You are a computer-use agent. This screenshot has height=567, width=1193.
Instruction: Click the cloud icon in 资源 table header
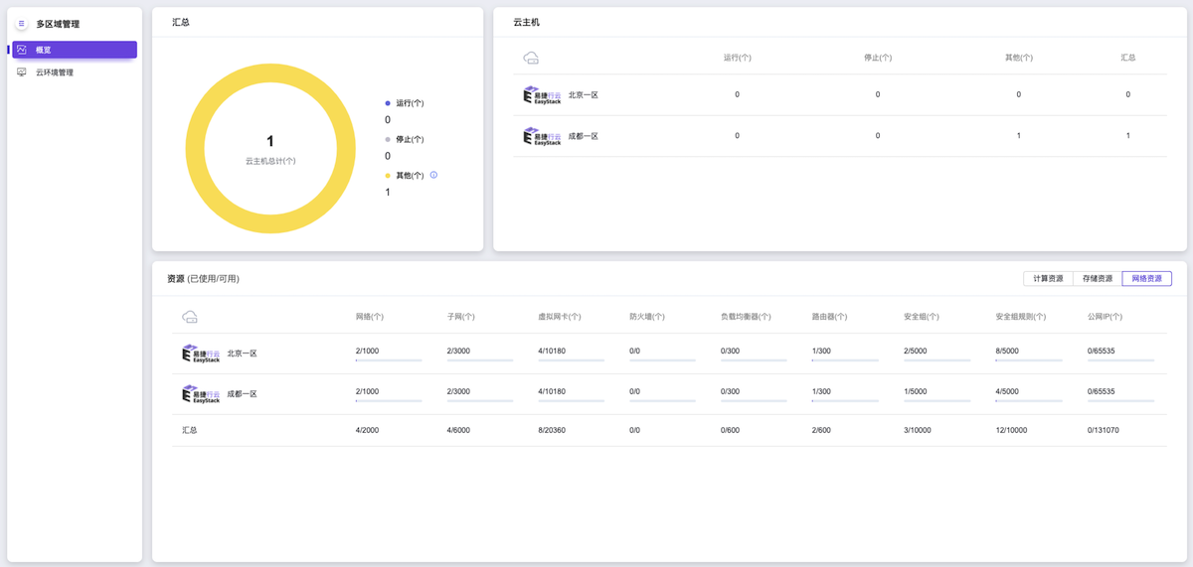190,317
